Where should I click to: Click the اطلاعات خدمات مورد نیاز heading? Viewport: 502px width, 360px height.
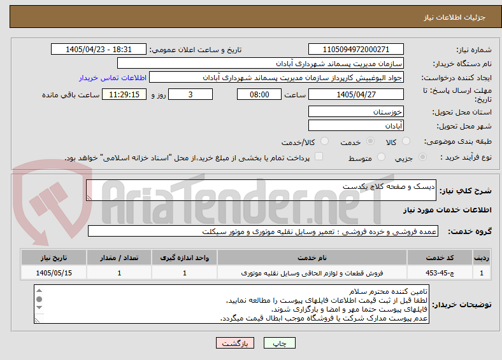tap(447, 210)
